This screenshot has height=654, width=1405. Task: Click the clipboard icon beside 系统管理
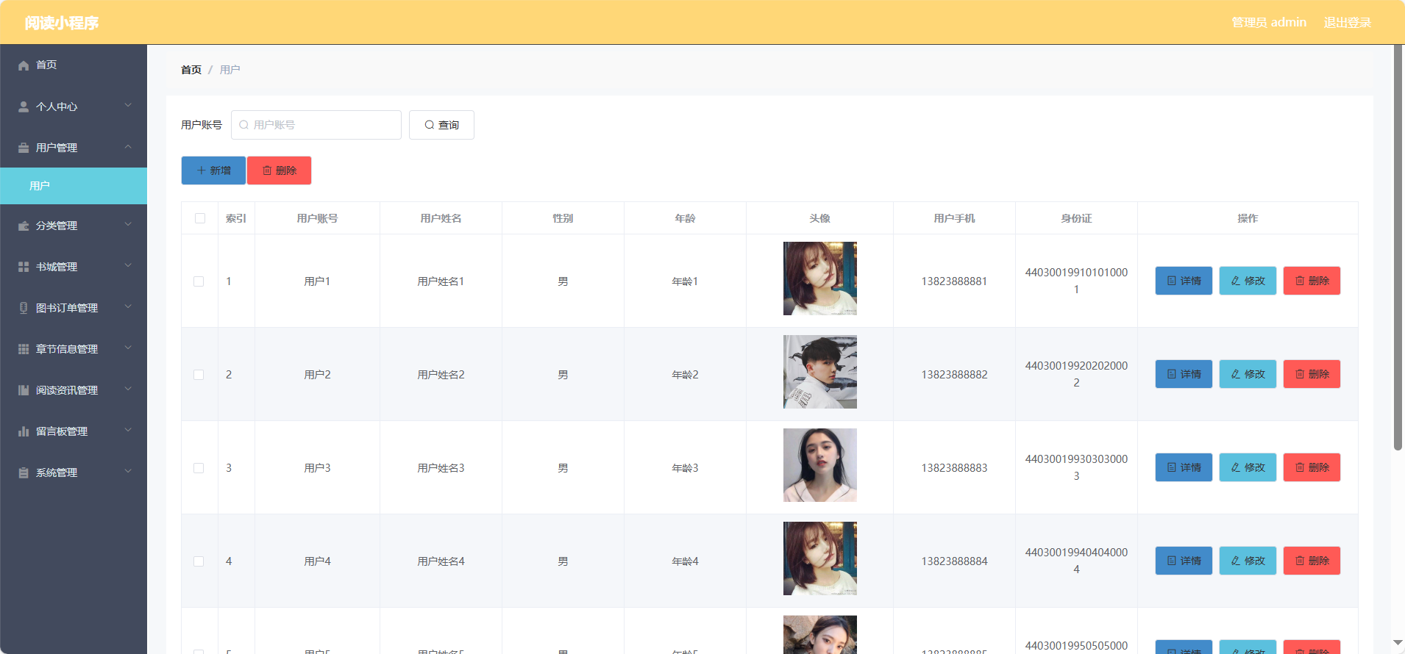coord(24,472)
